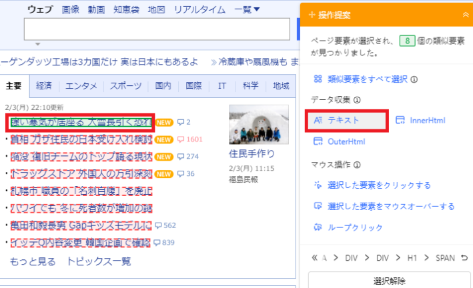
Task: Open ticker link about ハーゲンダッツ工場
Action: point(99,62)
